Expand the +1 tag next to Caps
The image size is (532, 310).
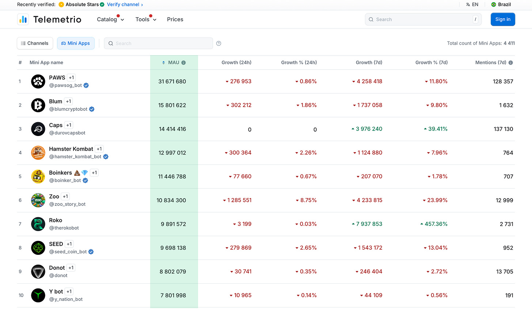[x=69, y=125]
